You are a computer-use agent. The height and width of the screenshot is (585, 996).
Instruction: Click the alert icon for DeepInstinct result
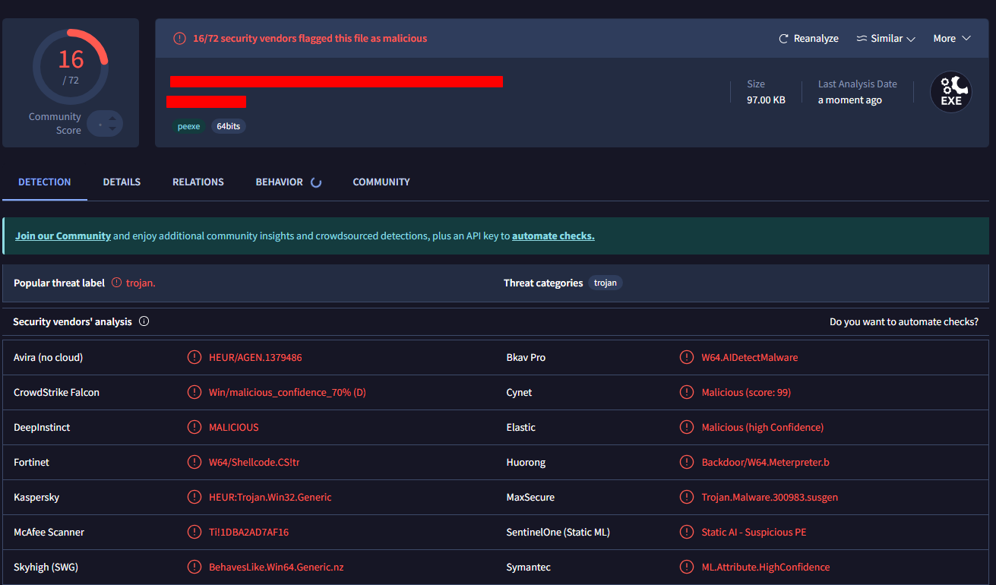coord(194,427)
